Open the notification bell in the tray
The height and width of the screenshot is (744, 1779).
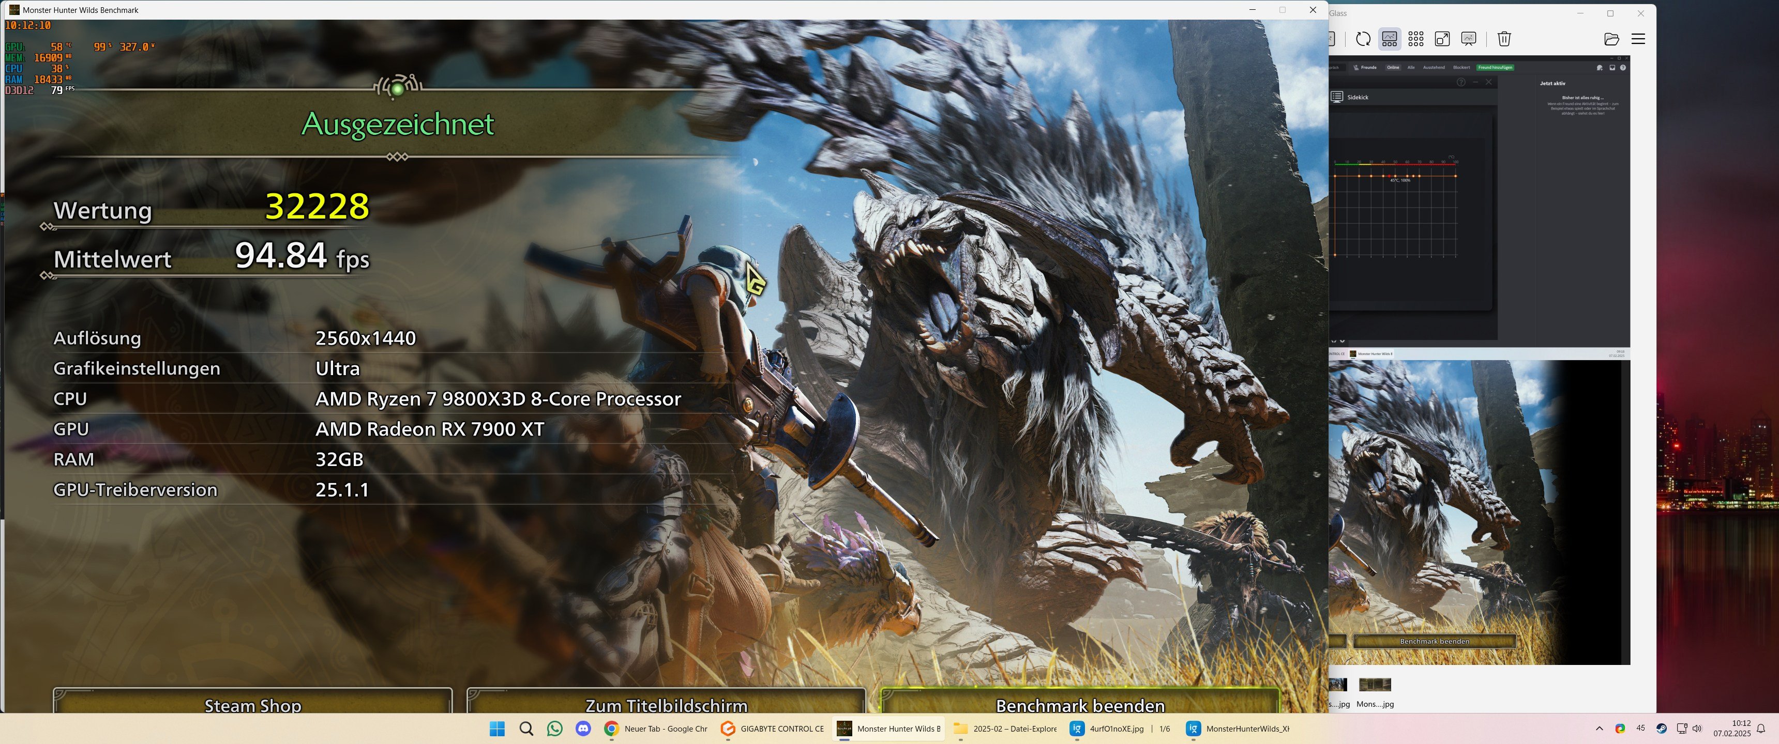coord(1760,729)
